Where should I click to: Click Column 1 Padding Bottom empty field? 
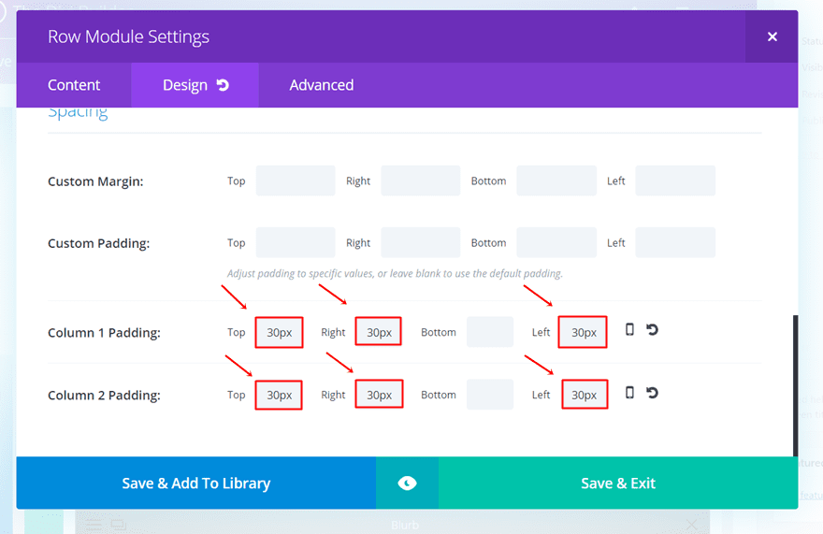pos(490,332)
